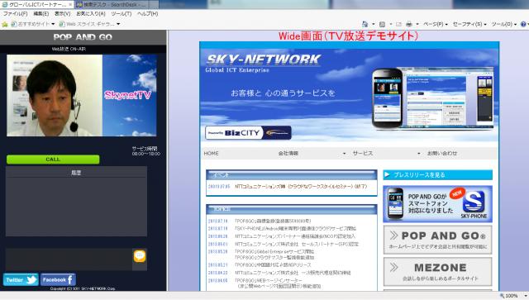Click the BizCITY banner badge

(248, 133)
